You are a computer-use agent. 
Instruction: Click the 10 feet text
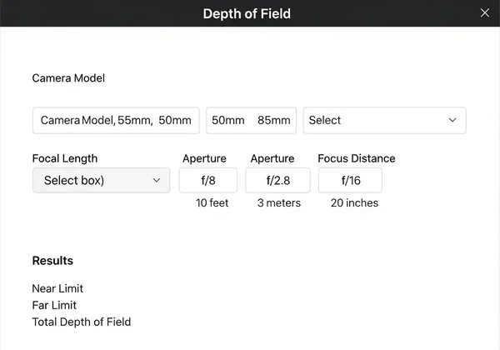coord(212,202)
